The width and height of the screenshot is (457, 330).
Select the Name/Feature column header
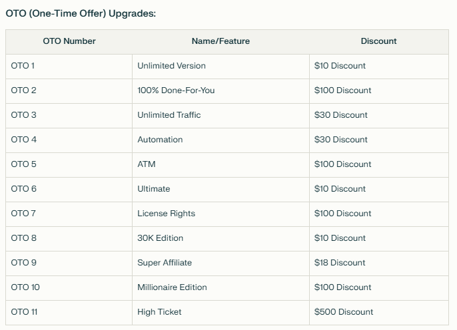(x=221, y=41)
